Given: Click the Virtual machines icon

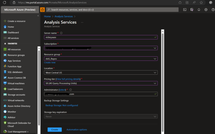Looking at the screenshot, I should (x=5, y=83).
